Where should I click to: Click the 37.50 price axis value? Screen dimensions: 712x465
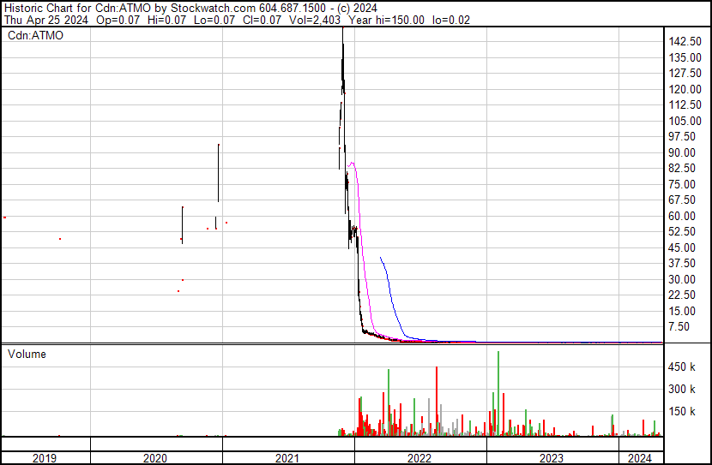pos(682,263)
